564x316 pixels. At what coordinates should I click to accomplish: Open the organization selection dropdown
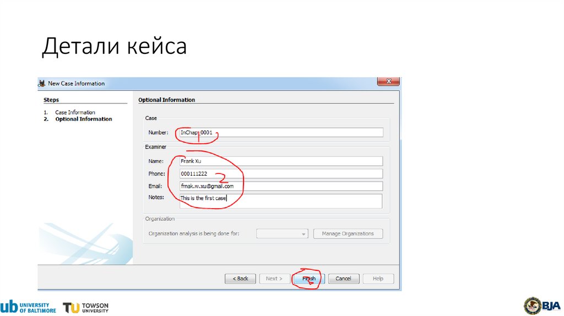click(x=282, y=233)
